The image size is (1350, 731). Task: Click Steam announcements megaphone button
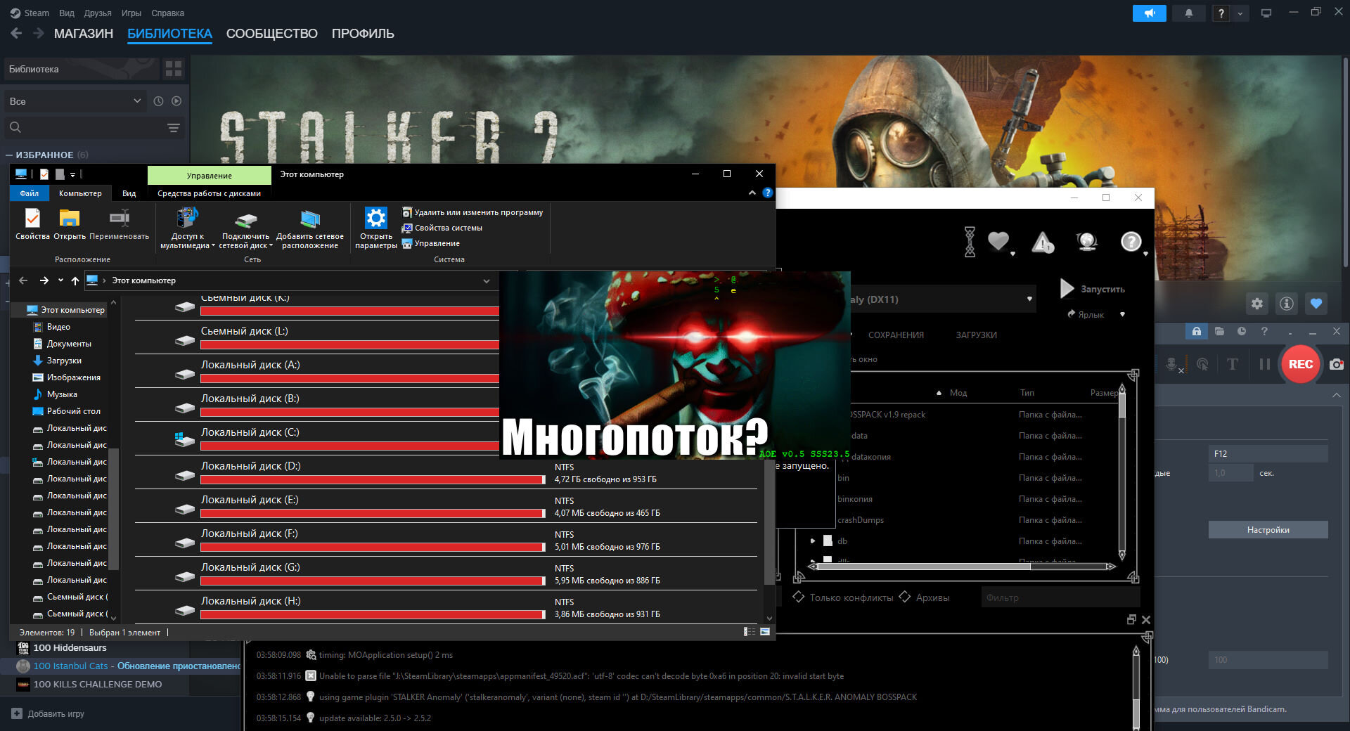[x=1150, y=13]
